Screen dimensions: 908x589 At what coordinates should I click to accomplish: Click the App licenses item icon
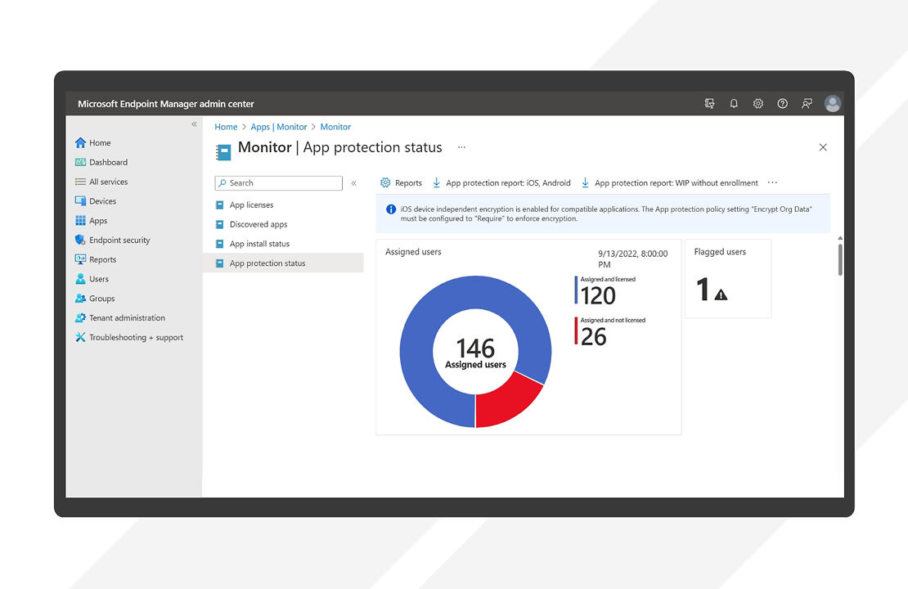(x=219, y=205)
